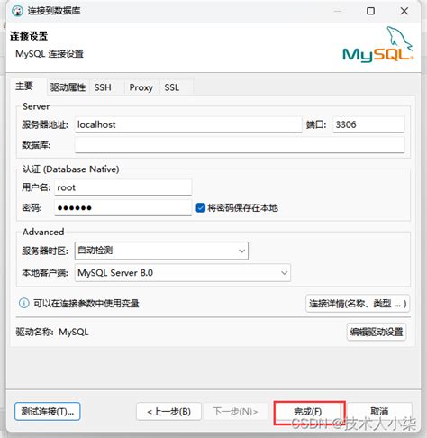The width and height of the screenshot is (427, 438).
Task: Click the 完成(F) finish button
Action: 308,411
